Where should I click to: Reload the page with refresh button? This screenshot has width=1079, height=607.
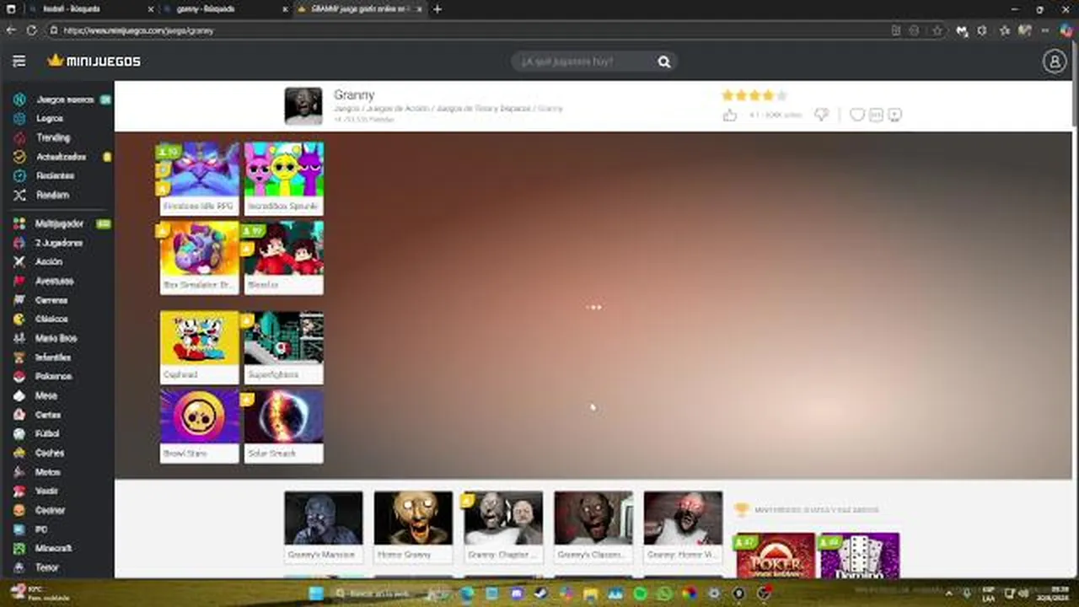pyautogui.click(x=31, y=30)
